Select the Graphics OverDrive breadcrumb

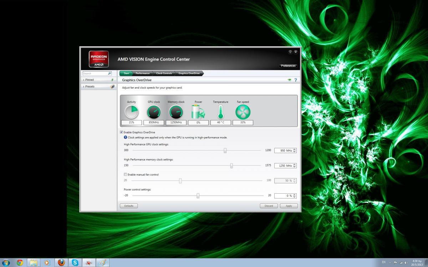[x=189, y=73]
